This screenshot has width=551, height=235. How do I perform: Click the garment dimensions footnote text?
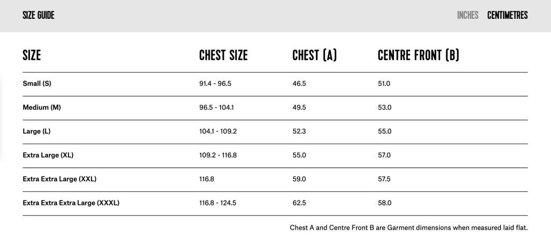(408, 227)
